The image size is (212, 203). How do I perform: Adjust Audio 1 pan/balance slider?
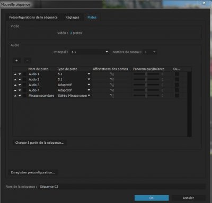(x=146, y=74)
